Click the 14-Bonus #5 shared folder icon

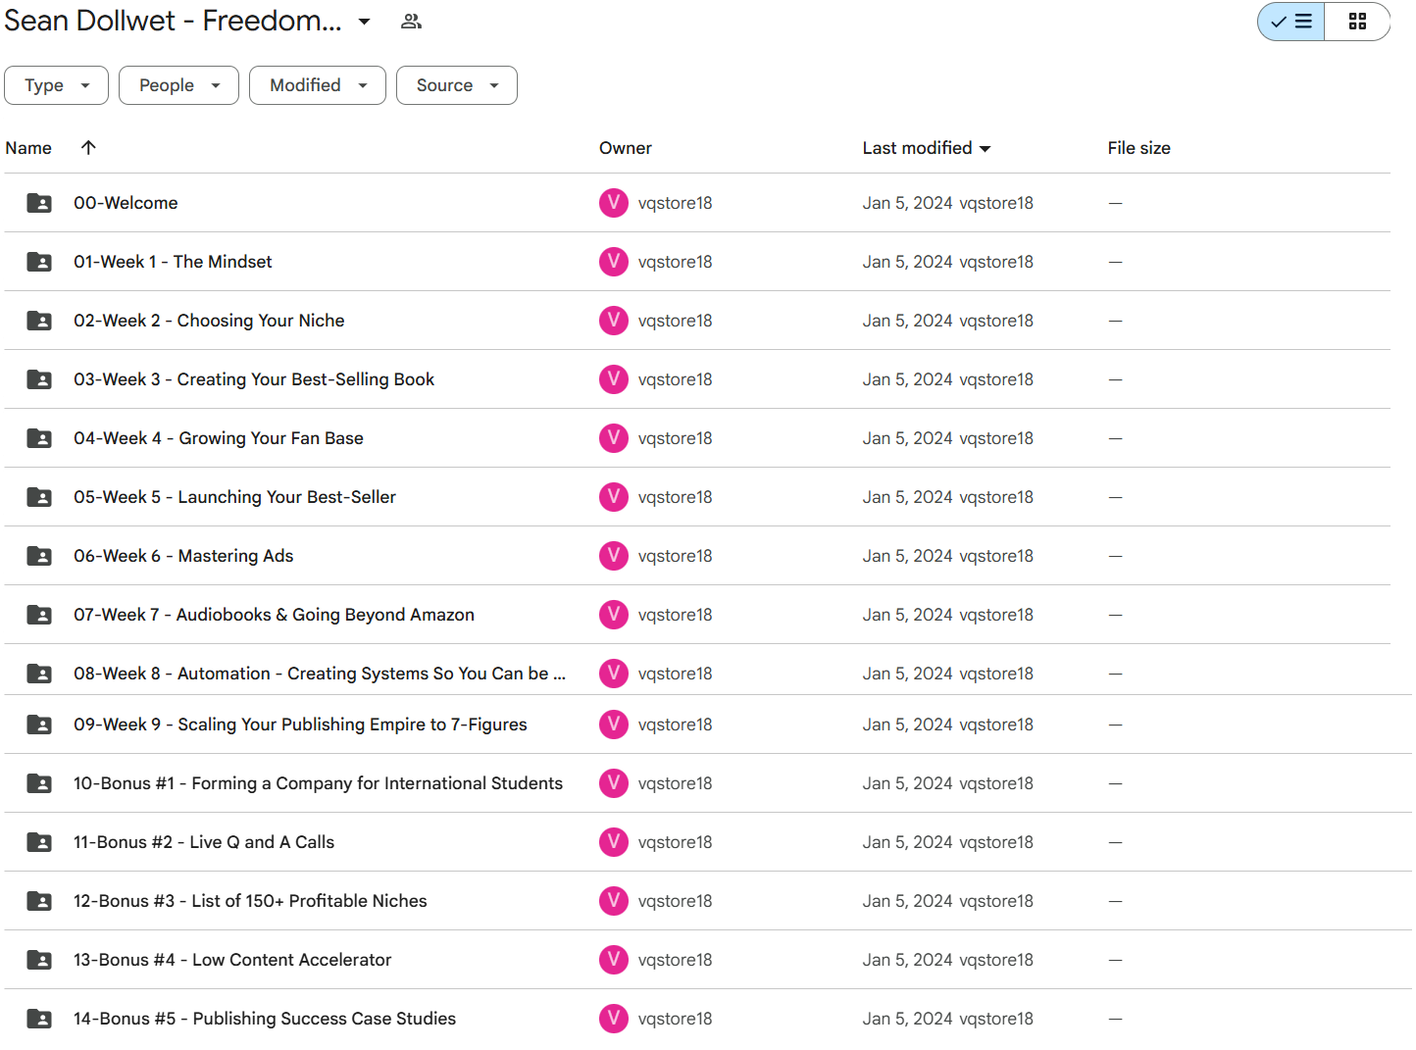tap(39, 1019)
